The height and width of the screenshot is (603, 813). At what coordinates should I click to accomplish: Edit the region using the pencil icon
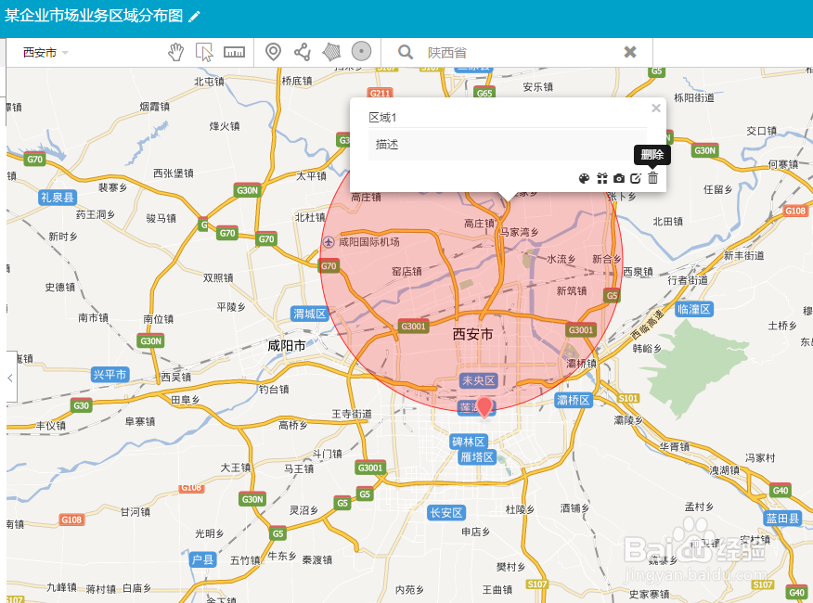click(x=636, y=178)
